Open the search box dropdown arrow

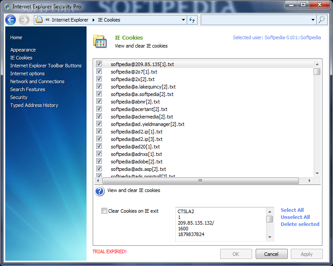(x=313, y=20)
